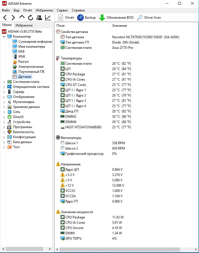Open the Файл menu
Viewport: 199px width, 253px height.
pyautogui.click(x=6, y=10)
